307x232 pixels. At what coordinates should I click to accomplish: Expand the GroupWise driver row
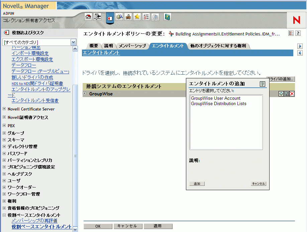84,93
